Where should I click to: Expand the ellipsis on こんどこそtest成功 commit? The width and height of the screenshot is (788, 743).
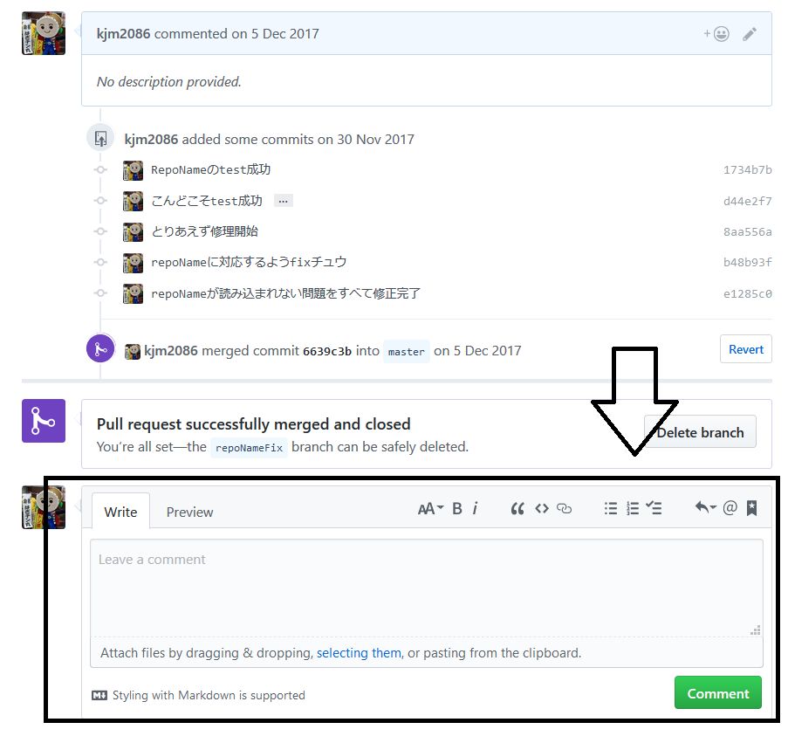pyautogui.click(x=284, y=201)
